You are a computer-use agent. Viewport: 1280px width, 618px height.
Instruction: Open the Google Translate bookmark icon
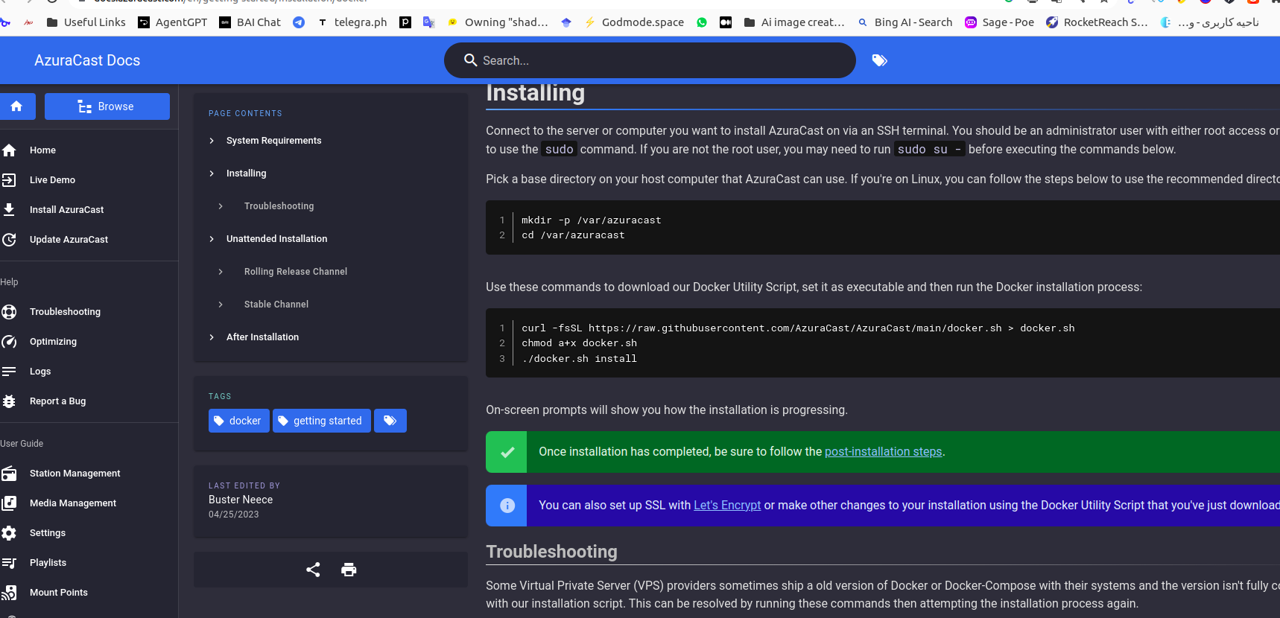[428, 22]
